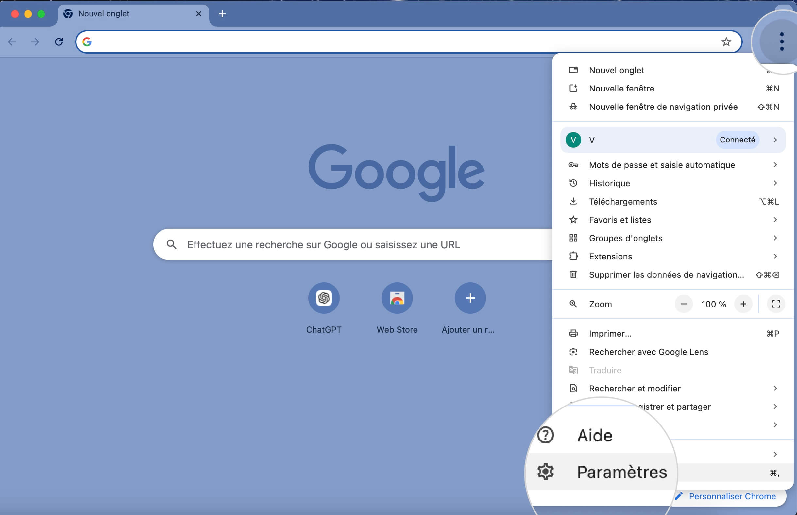The image size is (797, 515).
Task: Click the Google icon in address bar
Action: point(87,42)
